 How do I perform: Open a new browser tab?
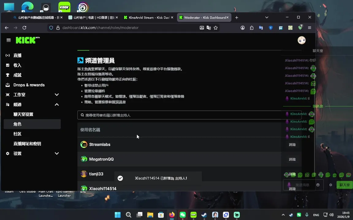tap(237, 17)
